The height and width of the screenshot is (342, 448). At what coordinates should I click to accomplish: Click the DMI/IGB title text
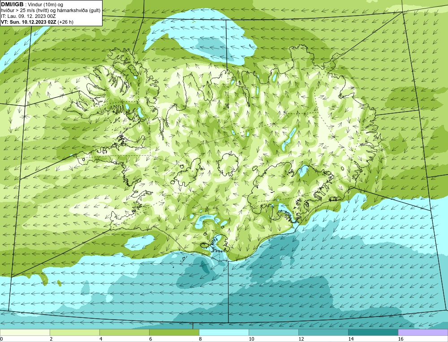12,4
